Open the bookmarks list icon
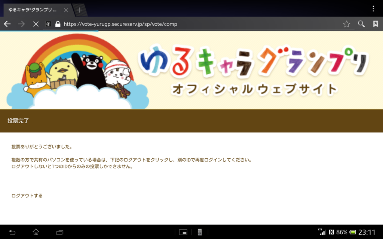The height and width of the screenshot is (239, 383). [376, 24]
